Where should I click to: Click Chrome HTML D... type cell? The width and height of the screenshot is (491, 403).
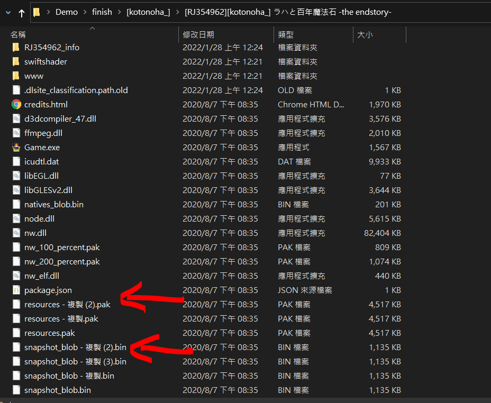(311, 105)
